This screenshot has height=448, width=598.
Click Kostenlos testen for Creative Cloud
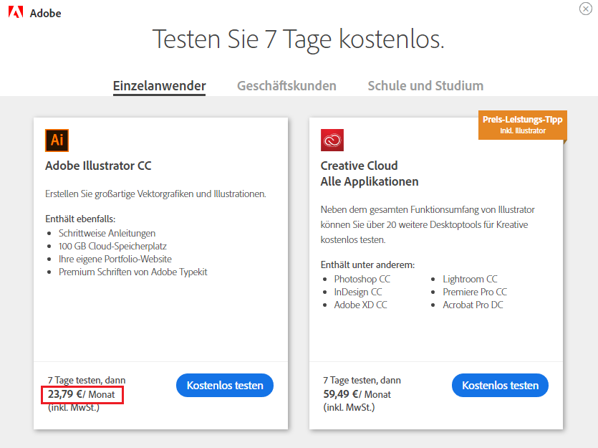501,386
